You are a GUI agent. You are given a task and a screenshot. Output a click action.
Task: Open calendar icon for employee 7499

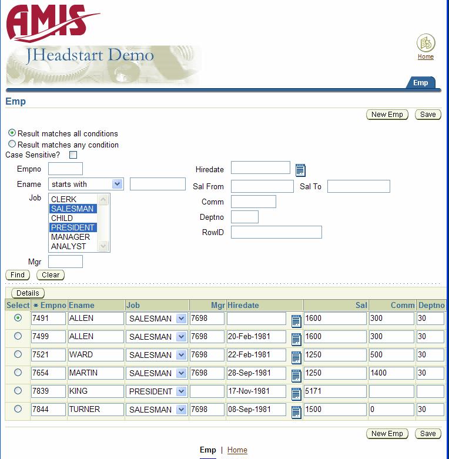click(296, 339)
